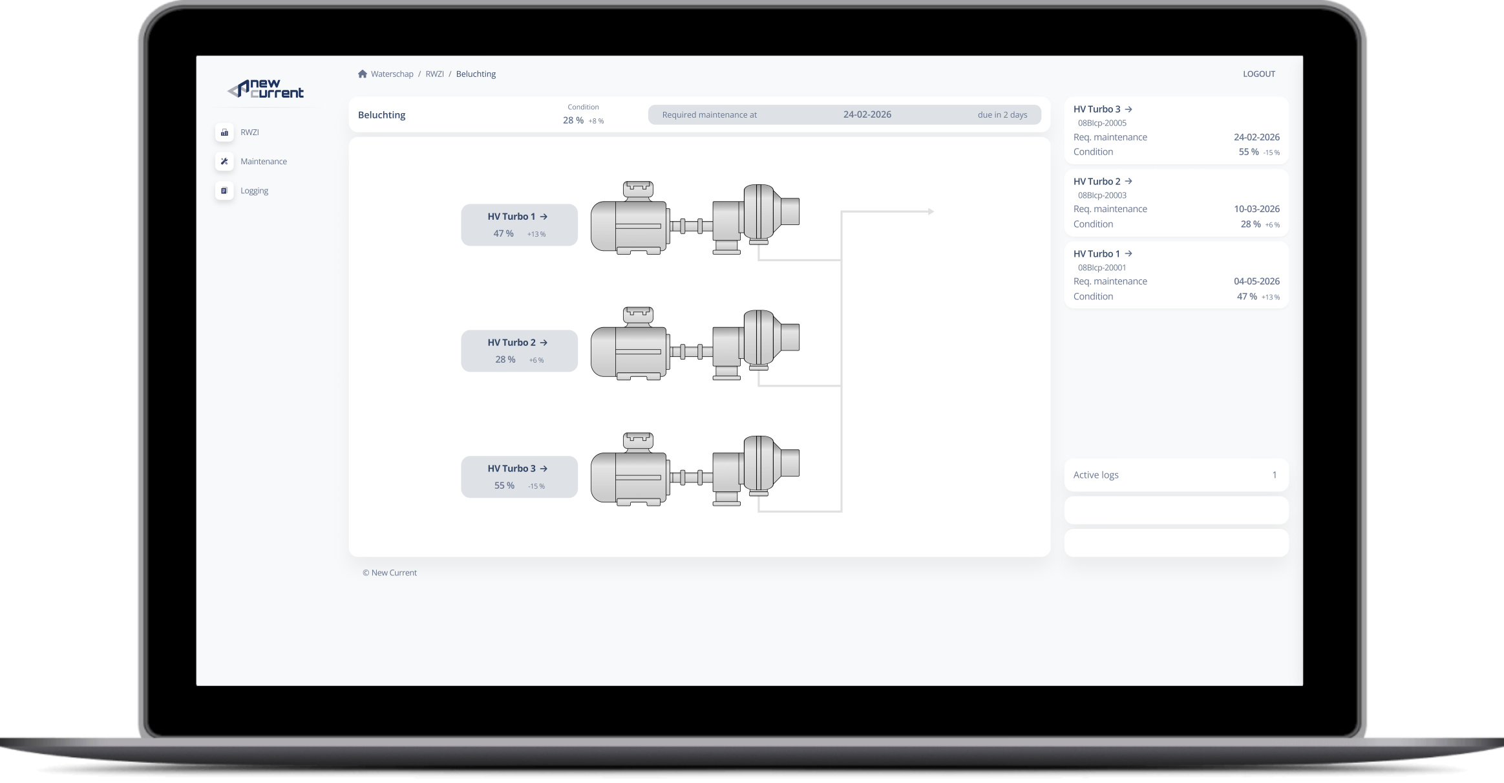The width and height of the screenshot is (1504, 783).
Task: Click the Maintenance wrench icon
Action: 224,161
